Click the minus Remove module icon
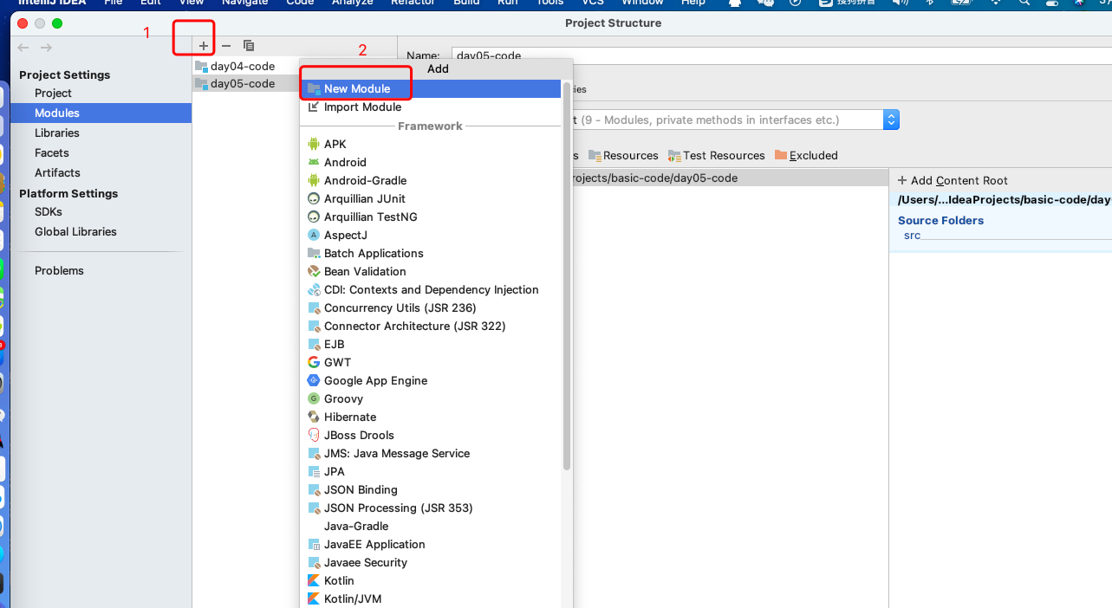The height and width of the screenshot is (608, 1112). [x=226, y=45]
